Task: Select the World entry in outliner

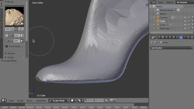Action: point(162,14)
